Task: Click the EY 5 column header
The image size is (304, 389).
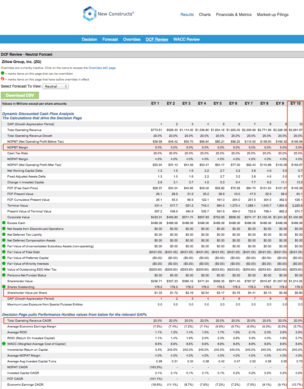Action: point(217,103)
